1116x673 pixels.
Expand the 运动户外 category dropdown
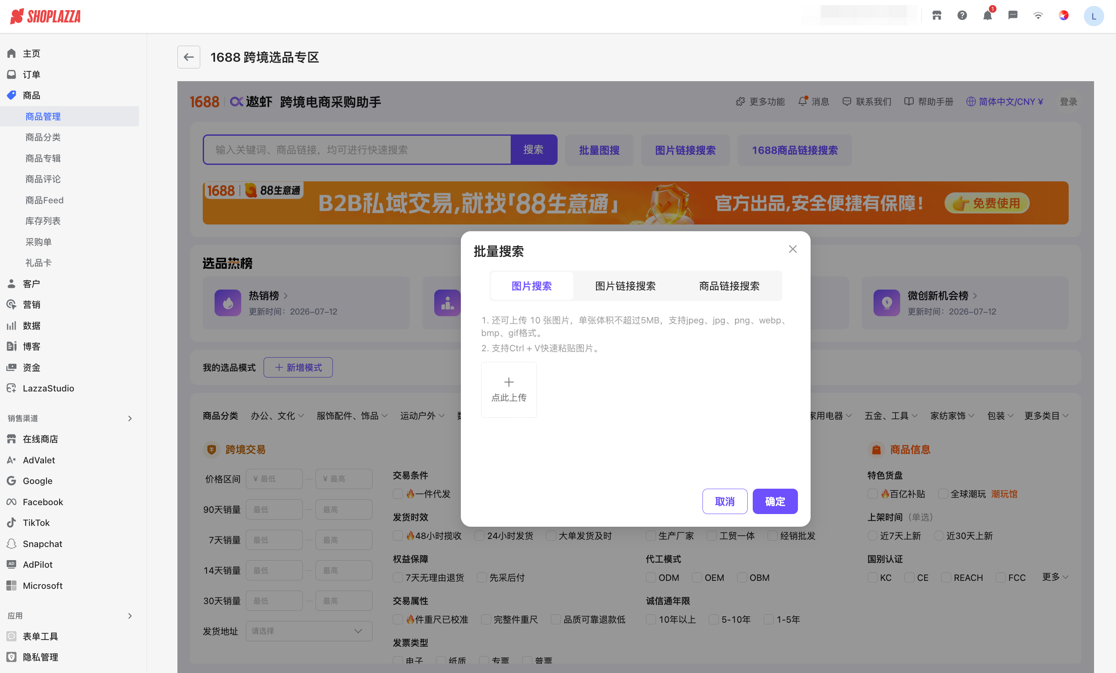coord(422,416)
